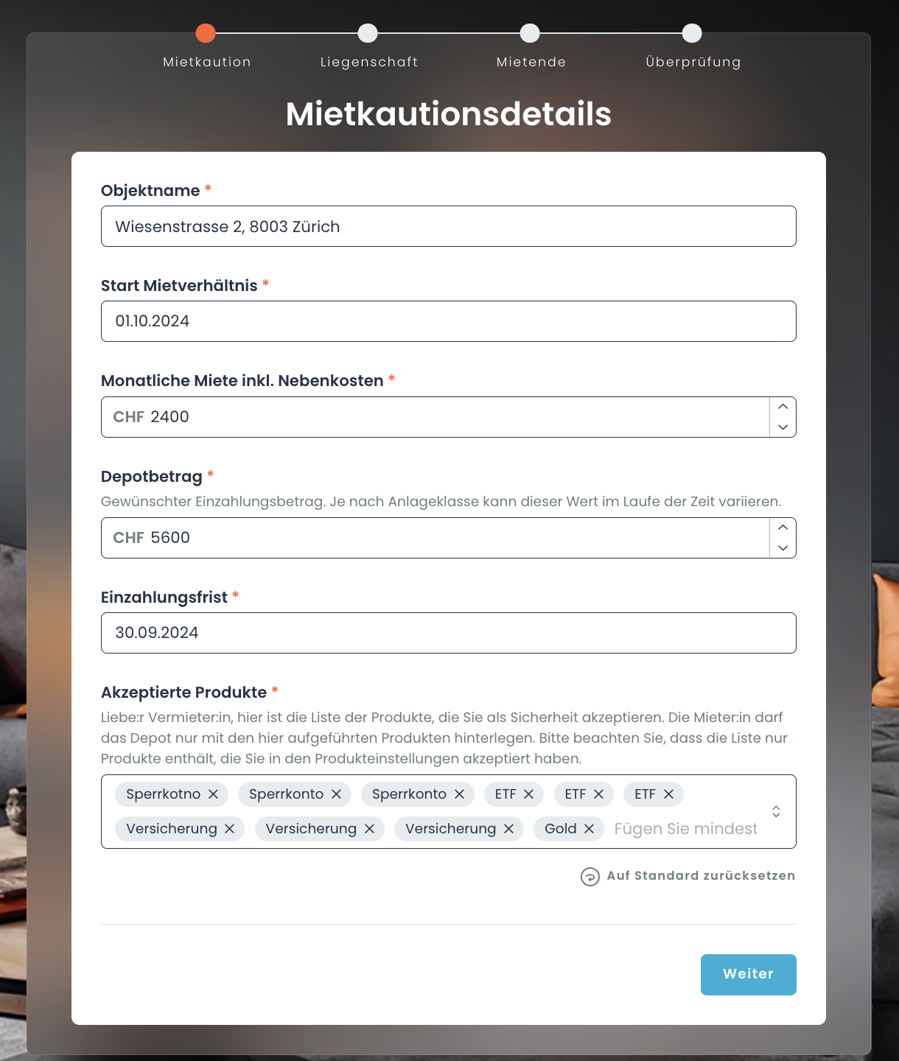Go to the Mietende step

pos(530,33)
